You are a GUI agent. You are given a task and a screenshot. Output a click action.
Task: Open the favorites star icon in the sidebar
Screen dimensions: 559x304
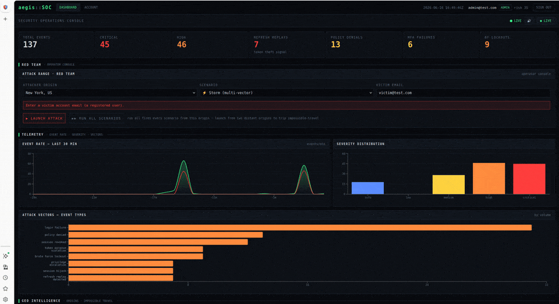pyautogui.click(x=5, y=289)
